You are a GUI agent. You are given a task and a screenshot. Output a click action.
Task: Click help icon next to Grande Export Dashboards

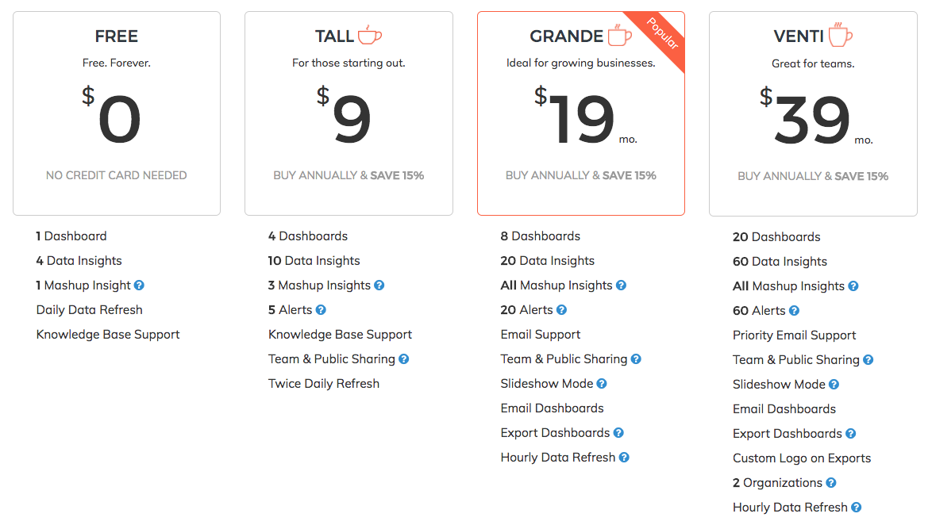tap(618, 433)
